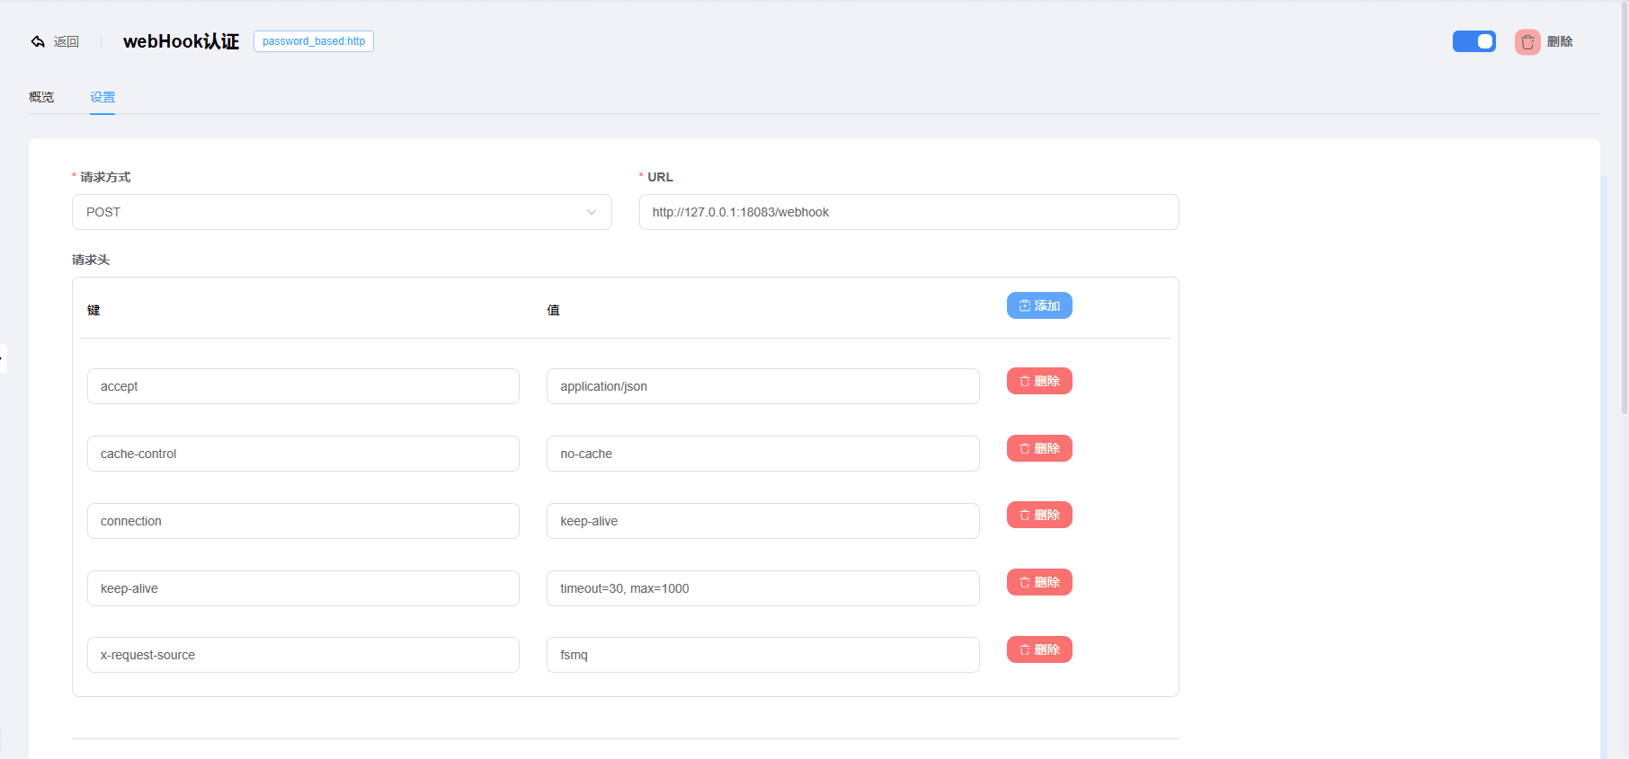Select the 设置 tab
1629x759 pixels.
tap(102, 97)
